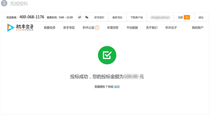Open the blurred username account link
The width and height of the screenshot is (211, 115).
[160, 18]
